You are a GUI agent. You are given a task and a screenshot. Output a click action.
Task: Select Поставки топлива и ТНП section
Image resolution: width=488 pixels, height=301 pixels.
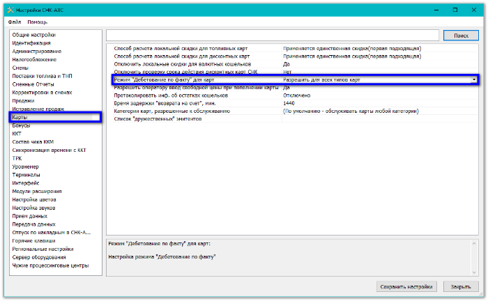pos(41,76)
